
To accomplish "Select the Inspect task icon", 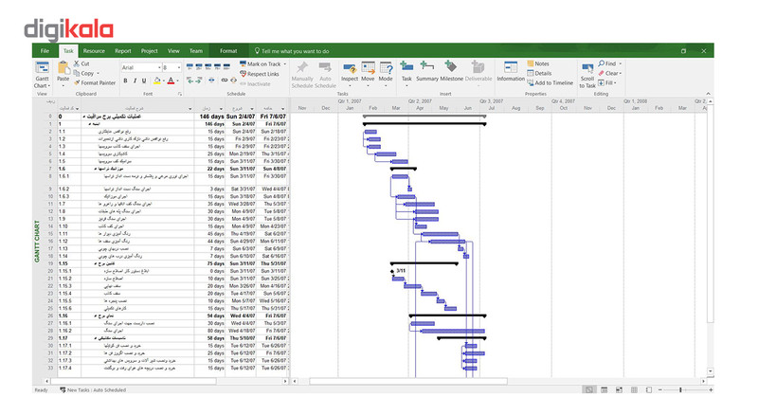I will (x=350, y=72).
